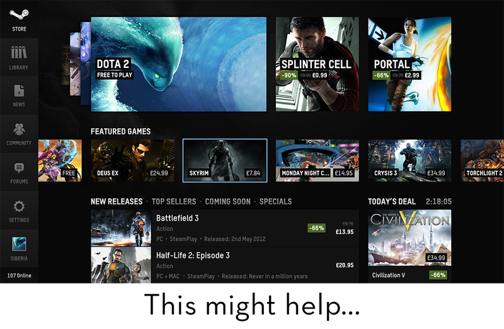Screen dimensions: 504x329
Task: Open the Community people icon
Action: (19, 129)
